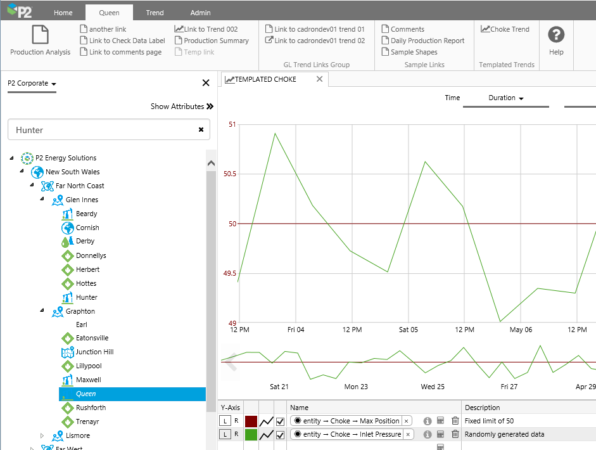Image resolution: width=596 pixels, height=450 pixels.
Task: Open the Admin ribbon tab
Action: pyautogui.click(x=201, y=13)
